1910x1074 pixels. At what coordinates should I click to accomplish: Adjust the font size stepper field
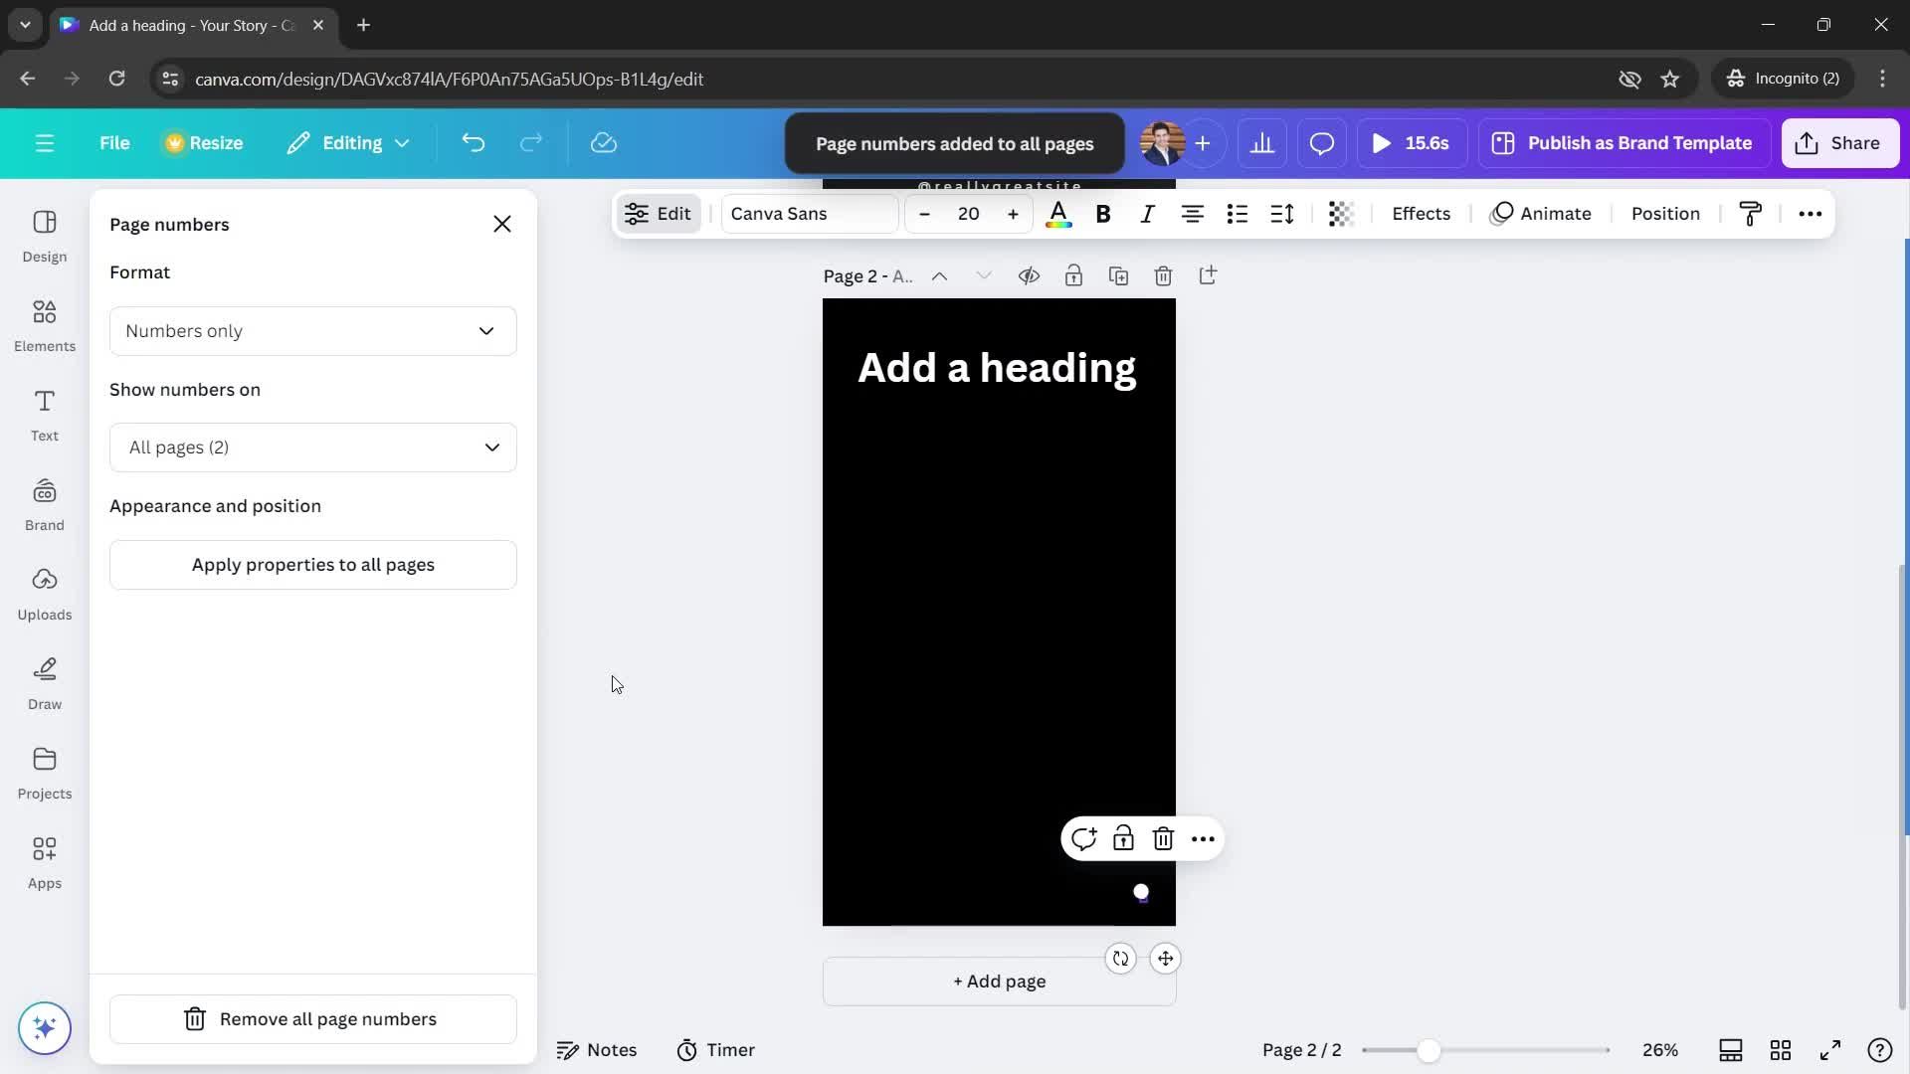pyautogui.click(x=968, y=213)
